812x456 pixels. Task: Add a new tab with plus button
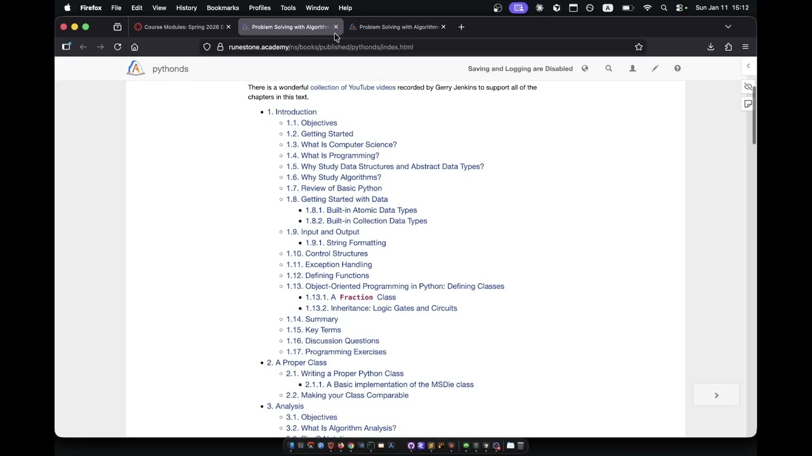click(x=461, y=27)
